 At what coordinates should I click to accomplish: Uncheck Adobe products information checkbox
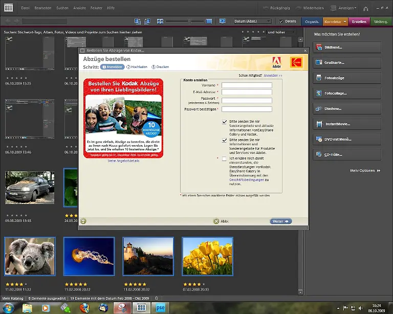click(x=225, y=140)
